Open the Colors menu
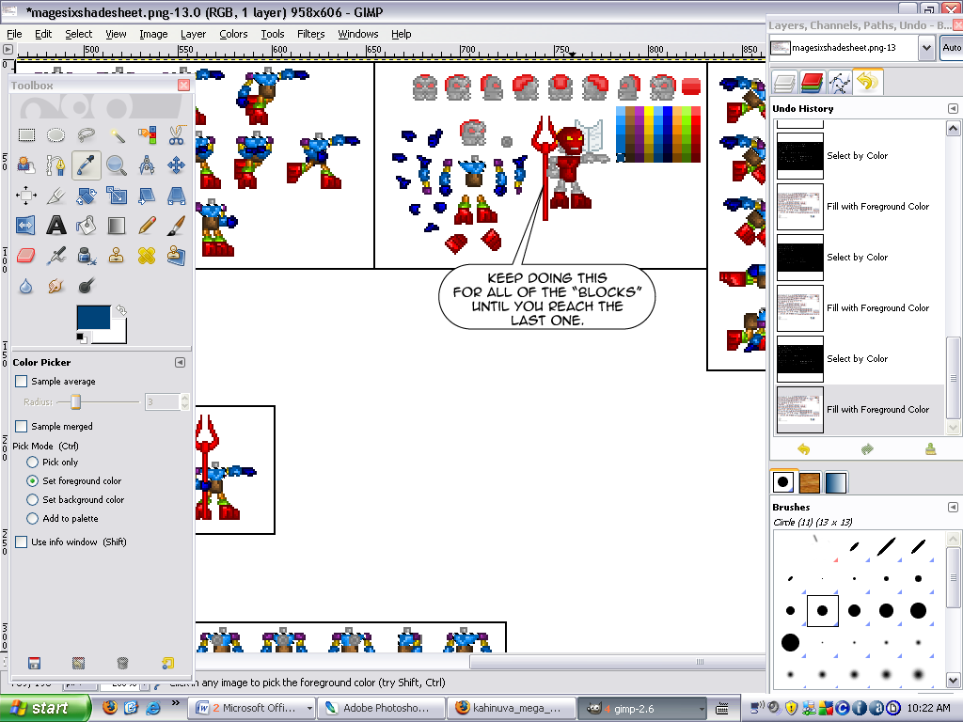963x722 pixels. pyautogui.click(x=233, y=34)
